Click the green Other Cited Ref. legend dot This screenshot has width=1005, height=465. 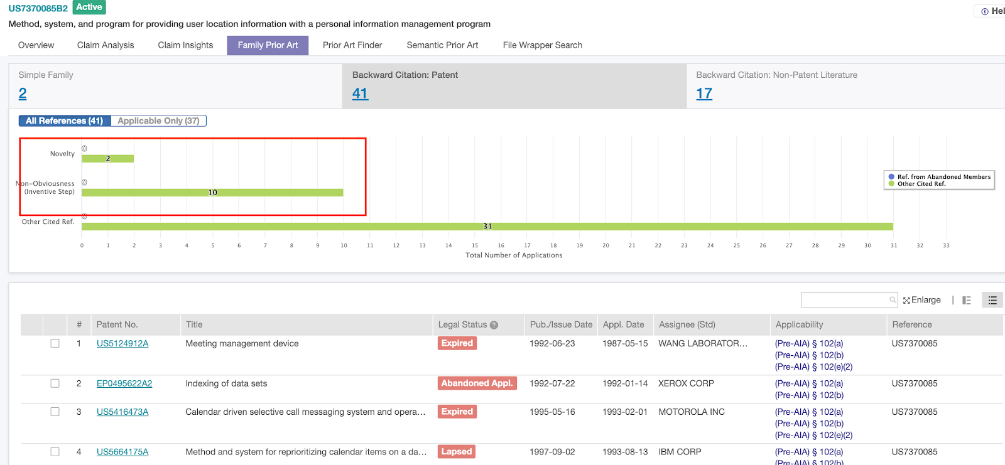[891, 184]
